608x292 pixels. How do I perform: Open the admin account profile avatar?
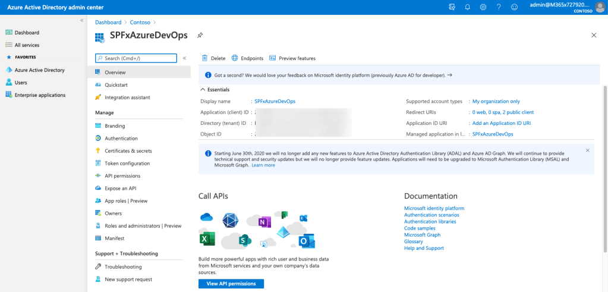(599, 7)
